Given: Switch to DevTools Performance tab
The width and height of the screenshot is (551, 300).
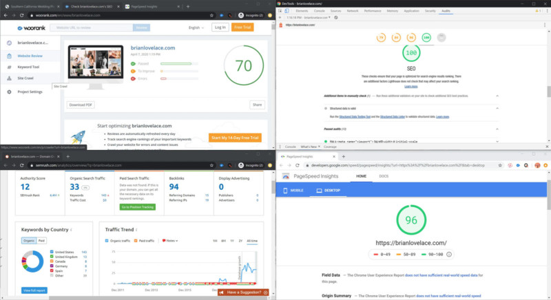Looking at the screenshot, I should pos(373,11).
